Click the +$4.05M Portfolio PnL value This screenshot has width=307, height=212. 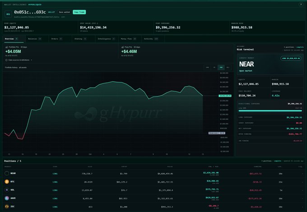pyautogui.click(x=13, y=51)
